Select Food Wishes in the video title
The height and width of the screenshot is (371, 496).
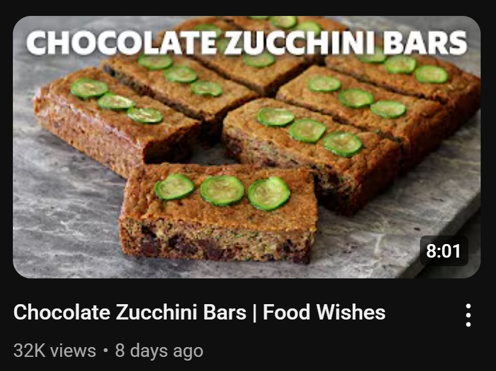click(x=324, y=313)
